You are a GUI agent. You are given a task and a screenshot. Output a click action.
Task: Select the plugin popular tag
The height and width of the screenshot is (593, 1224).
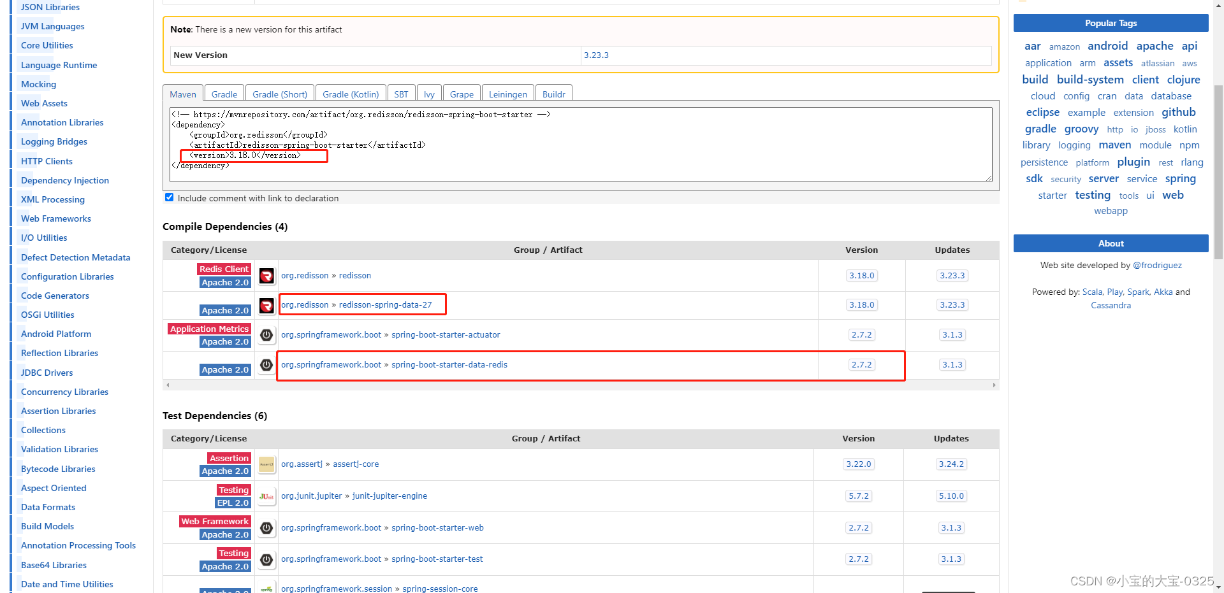(x=1133, y=162)
